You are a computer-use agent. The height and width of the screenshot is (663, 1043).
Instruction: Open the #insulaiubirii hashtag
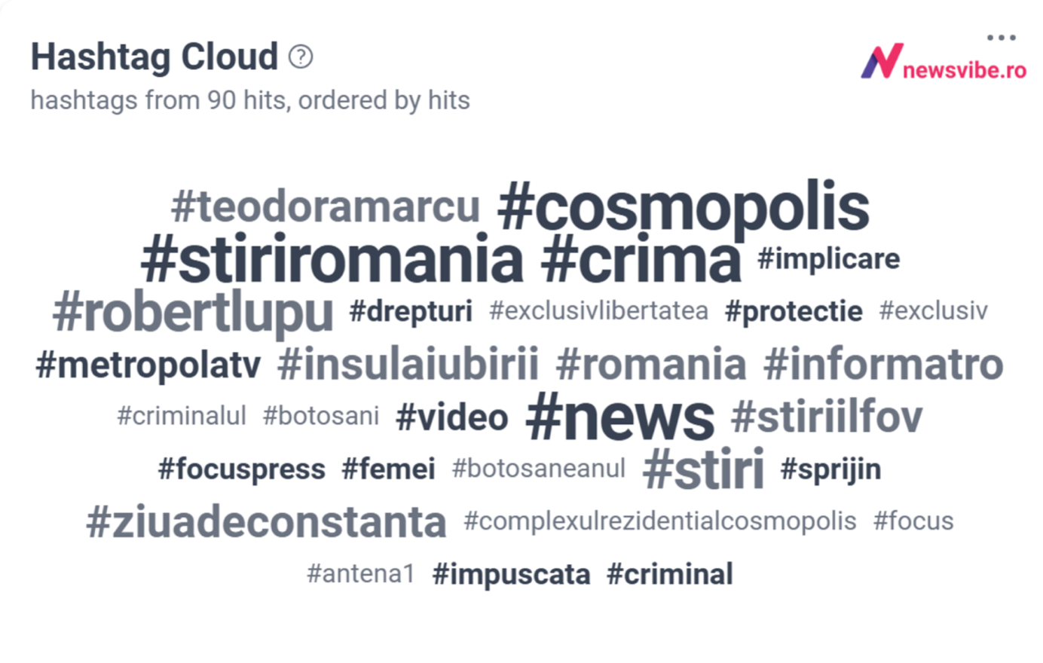click(x=408, y=365)
